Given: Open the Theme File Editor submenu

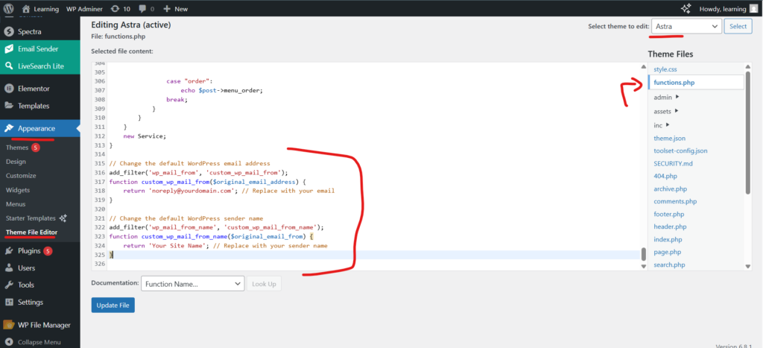Looking at the screenshot, I should (x=31, y=232).
